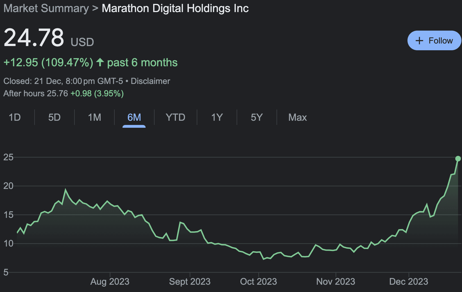Click the 'Nov 2023' axis label
Screen dimensions: 462x292
336,282
